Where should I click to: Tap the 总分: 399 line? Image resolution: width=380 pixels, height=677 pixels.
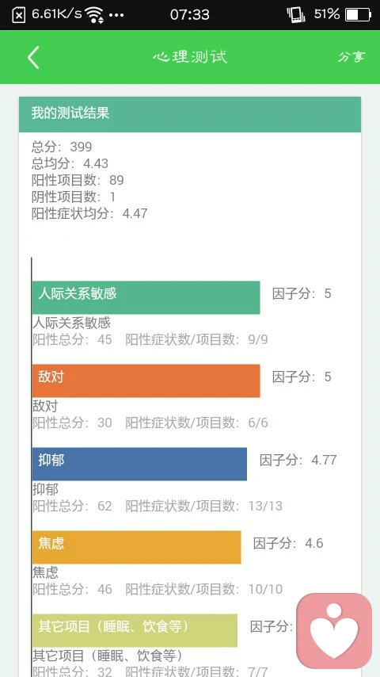coord(62,147)
